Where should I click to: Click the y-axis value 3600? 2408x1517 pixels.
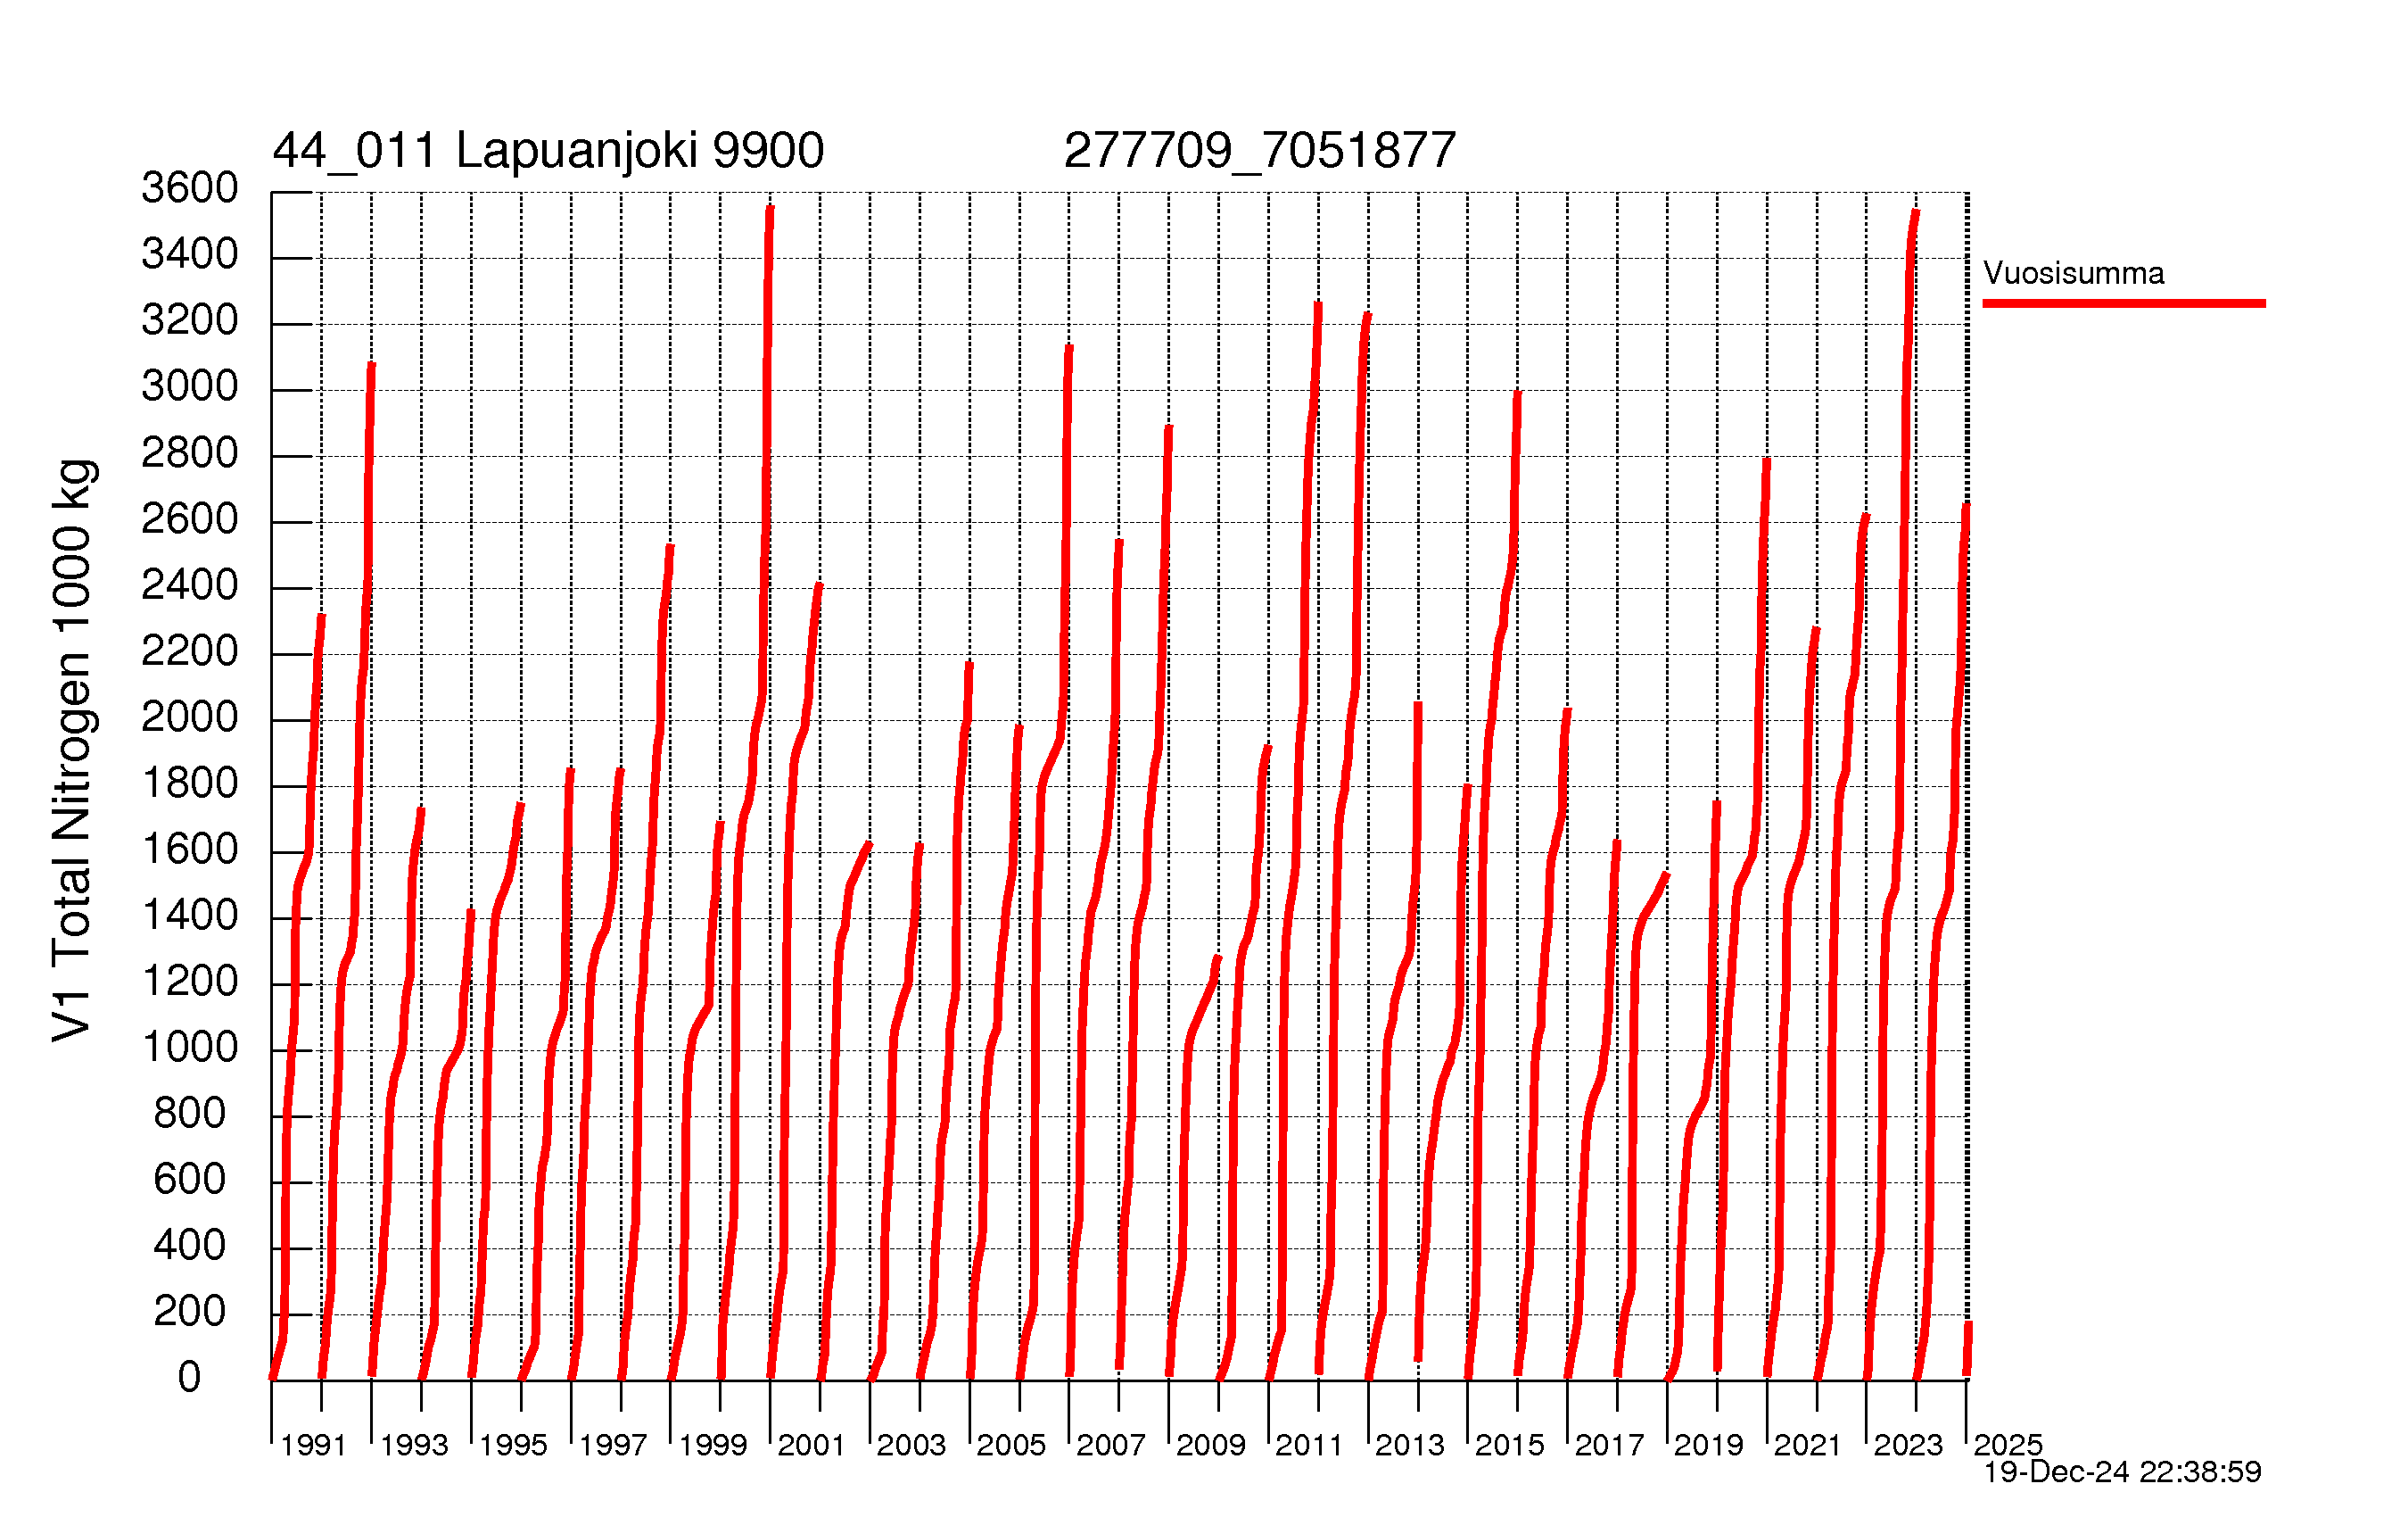[x=190, y=188]
